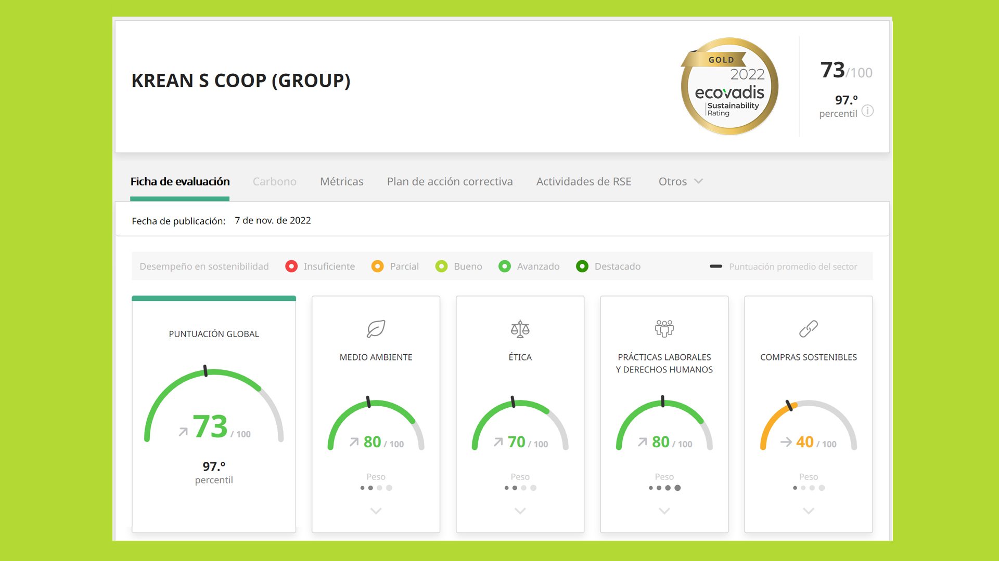Click the 97.º percentil text in global card
Screen dimensions: 999x561
click(214, 473)
